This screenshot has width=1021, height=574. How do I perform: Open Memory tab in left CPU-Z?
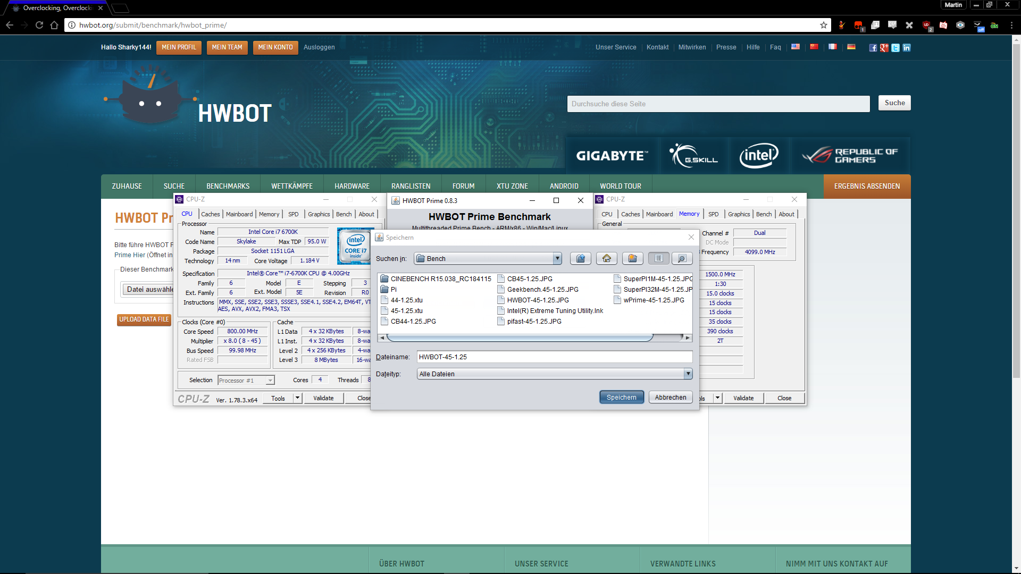point(269,214)
